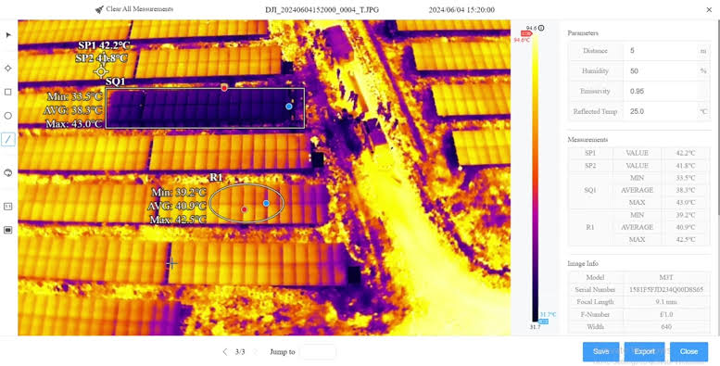Click the f/1.0 F-Number value
The image size is (720, 366).
coord(666,314)
